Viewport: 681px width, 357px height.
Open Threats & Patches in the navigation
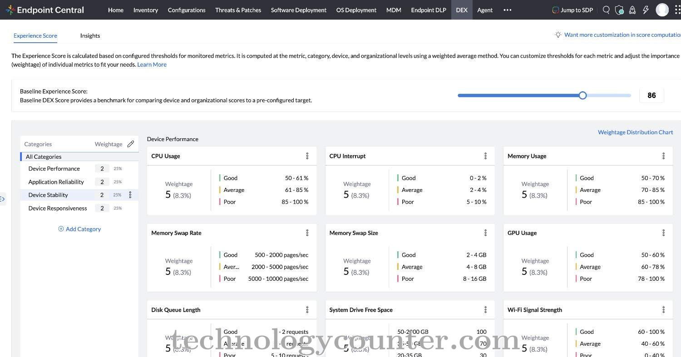(x=238, y=10)
